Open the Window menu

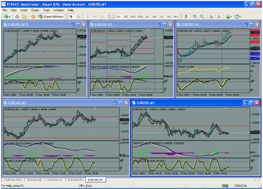[59, 10]
